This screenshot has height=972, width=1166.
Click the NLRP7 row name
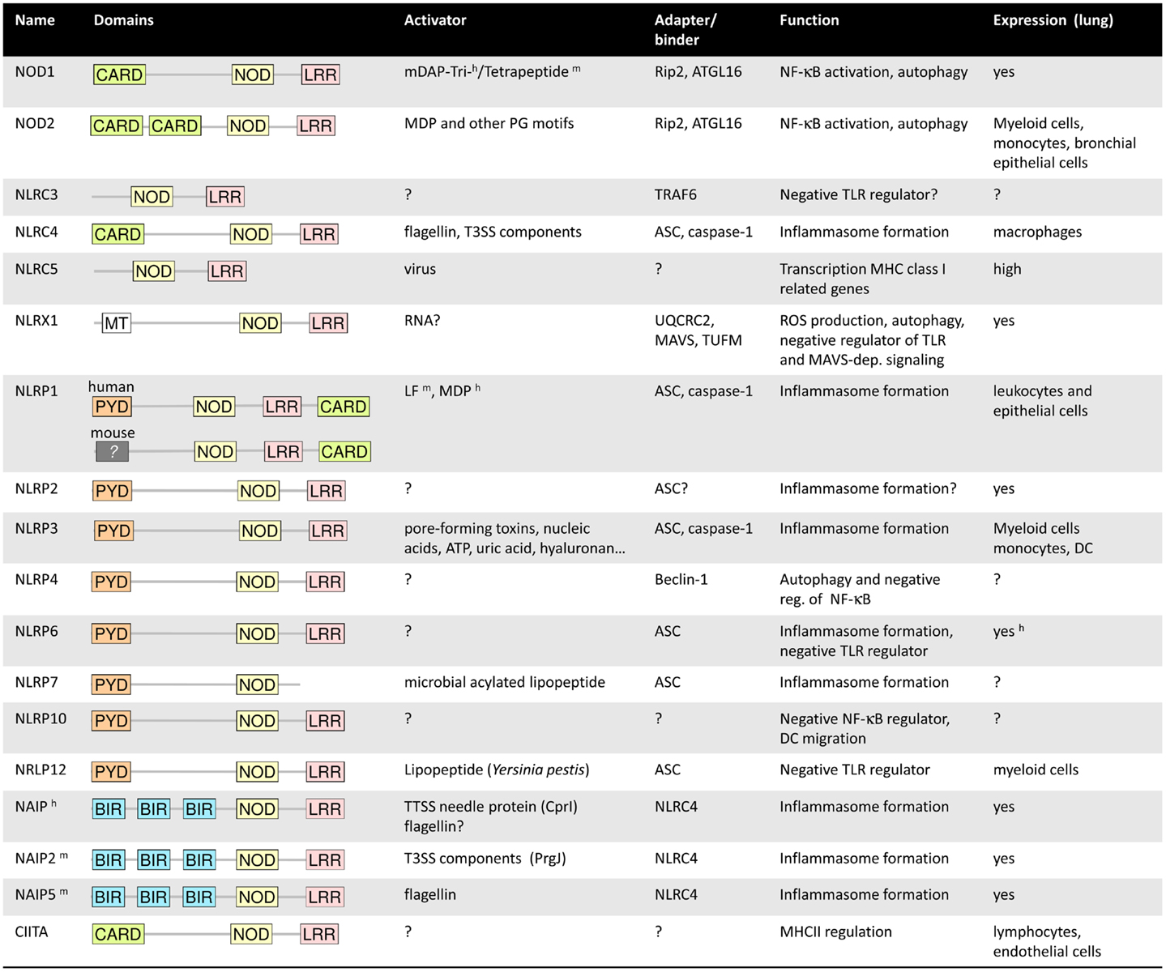pyautogui.click(x=36, y=682)
